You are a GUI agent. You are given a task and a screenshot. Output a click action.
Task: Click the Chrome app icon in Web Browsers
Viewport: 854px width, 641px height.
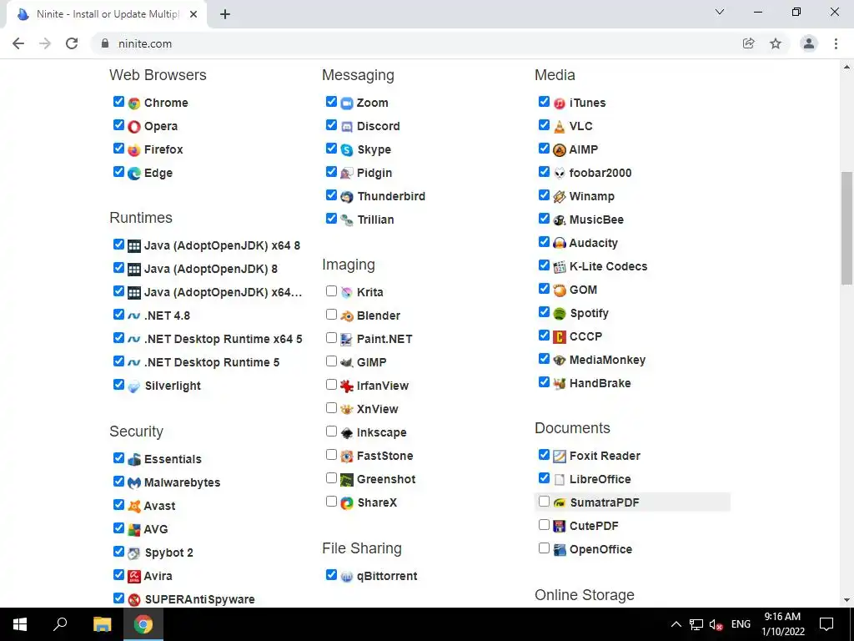point(134,103)
